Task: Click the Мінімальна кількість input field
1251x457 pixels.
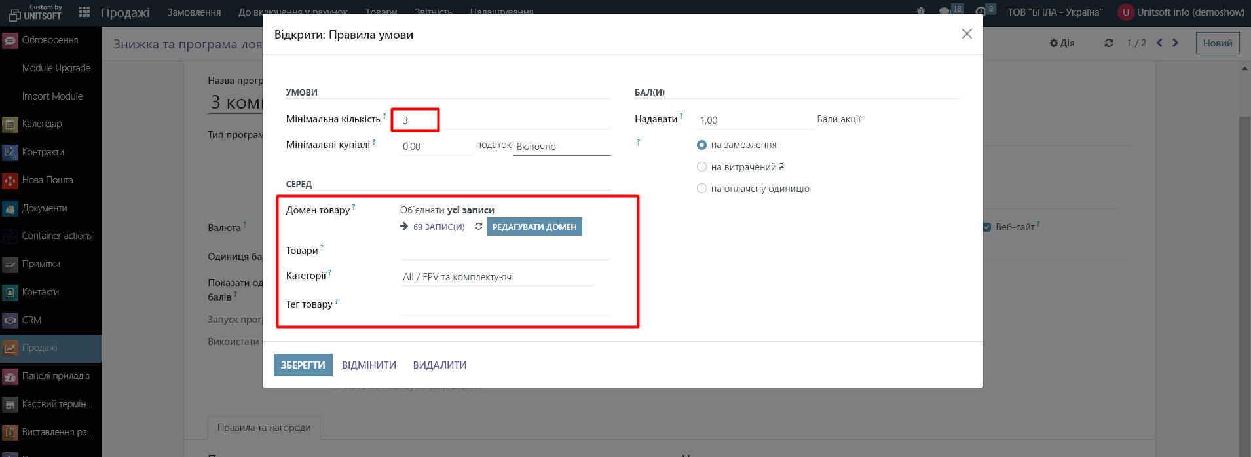Action: (x=415, y=120)
